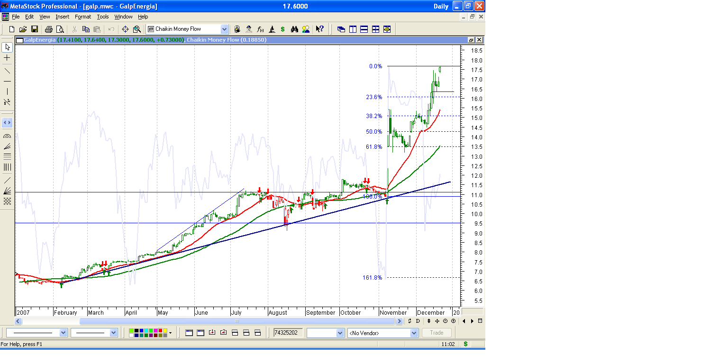Pick the red color swatch

coord(160,330)
